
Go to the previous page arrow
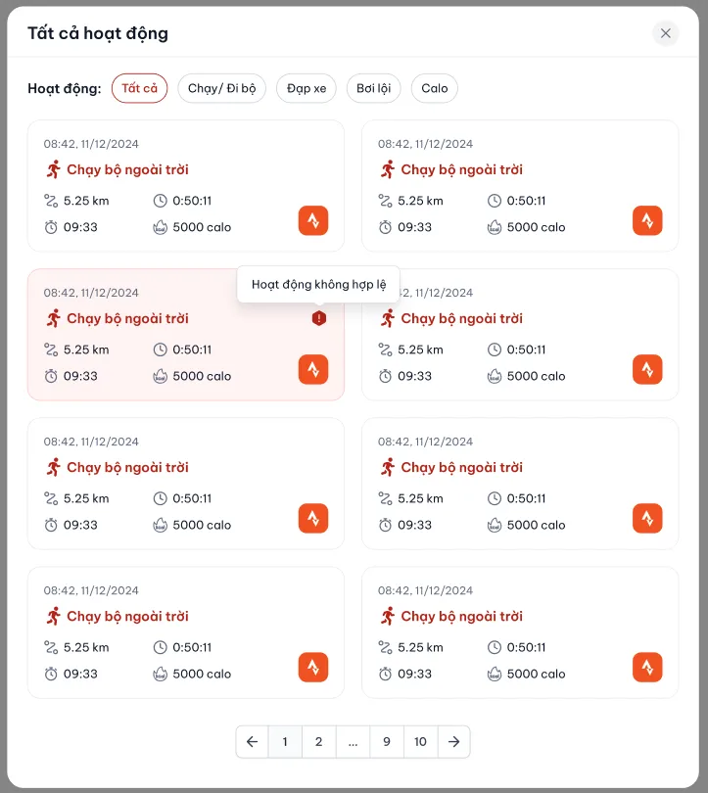252,742
